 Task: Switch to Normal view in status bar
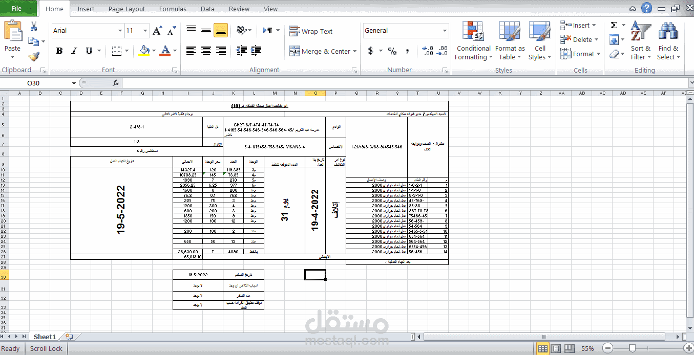(543, 348)
